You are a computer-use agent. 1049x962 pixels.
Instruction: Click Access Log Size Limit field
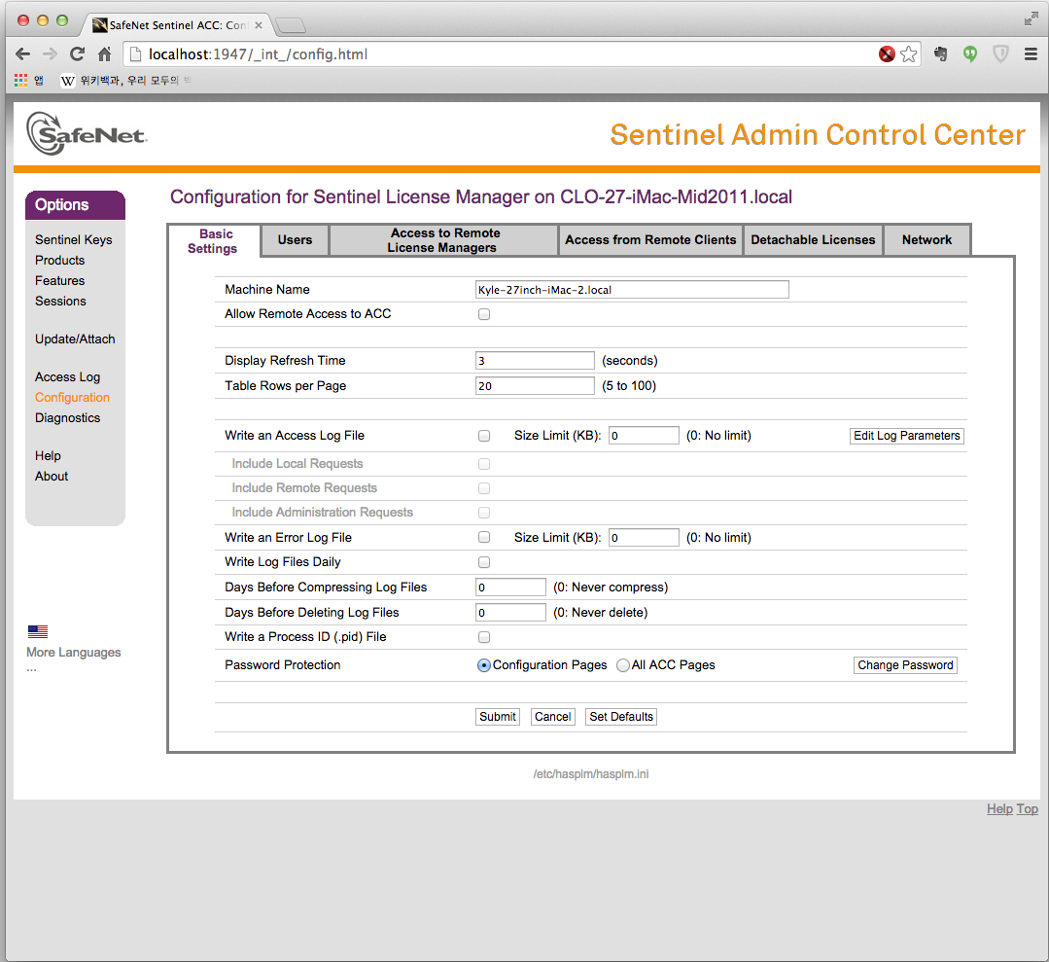644,436
